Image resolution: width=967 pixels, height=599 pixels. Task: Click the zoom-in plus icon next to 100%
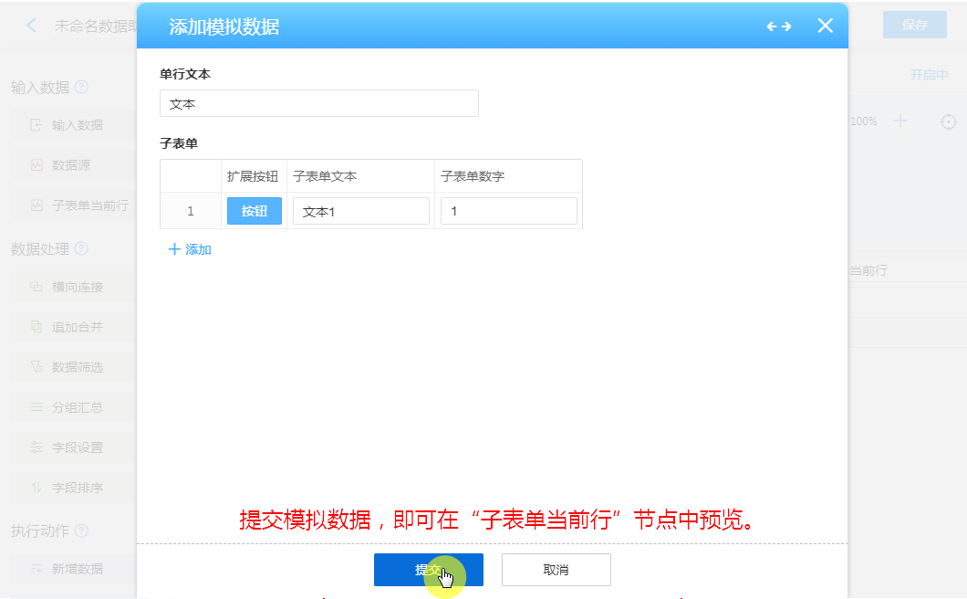(899, 121)
